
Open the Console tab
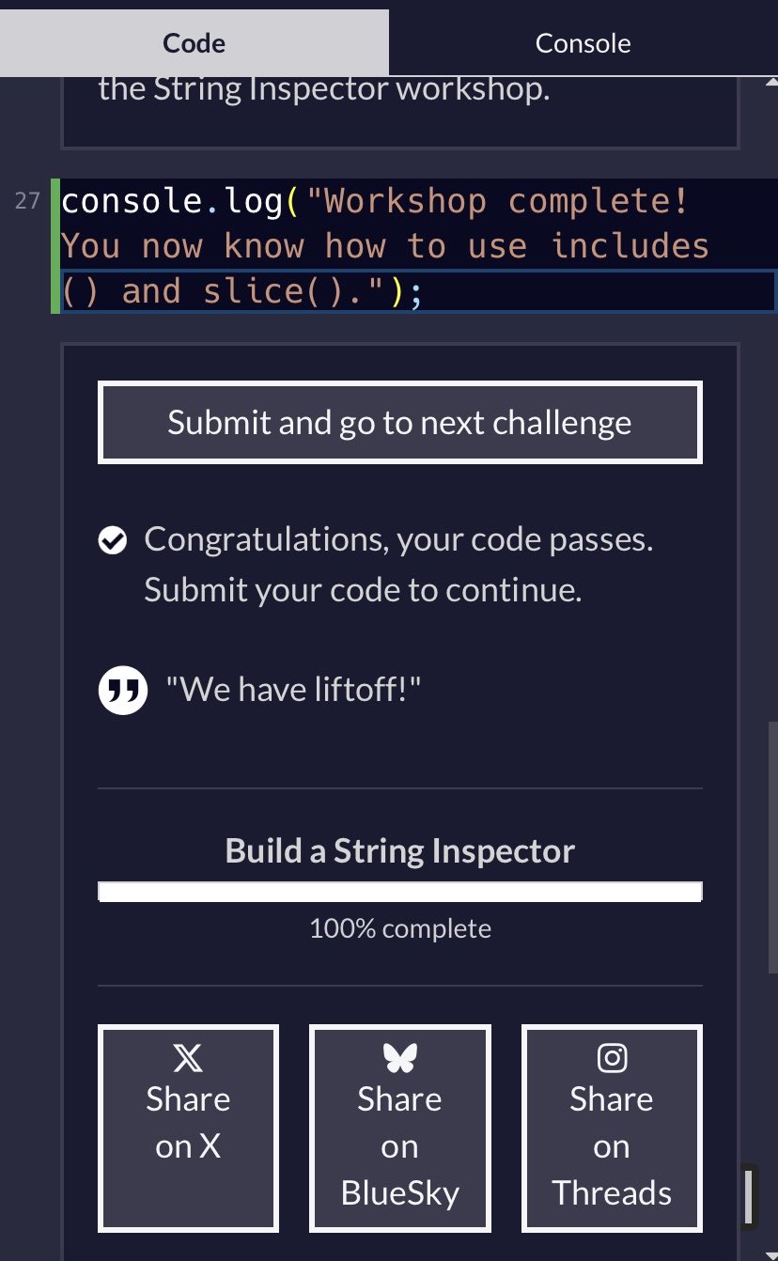pos(583,42)
